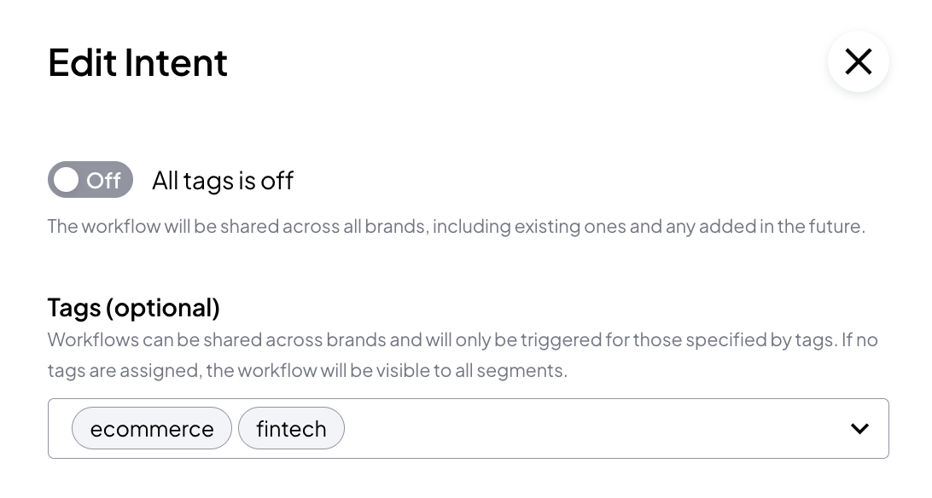
Task: Click the word 'ecommerce' in the tags box
Action: [152, 429]
